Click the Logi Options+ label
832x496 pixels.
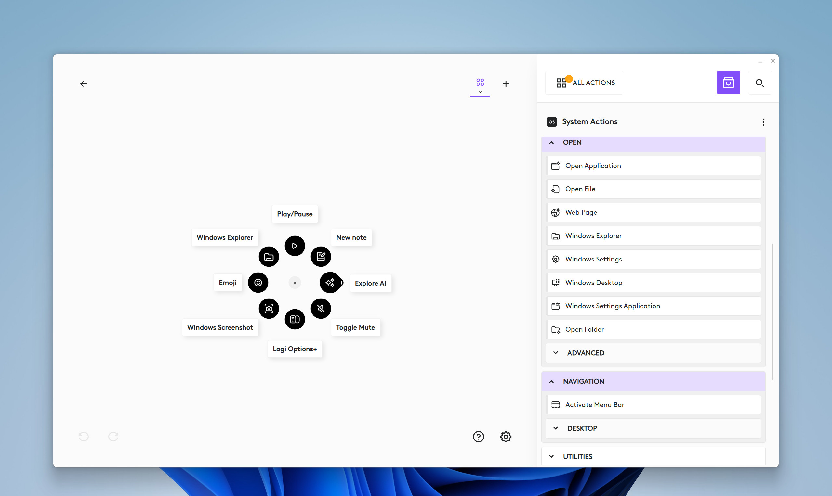coord(295,349)
